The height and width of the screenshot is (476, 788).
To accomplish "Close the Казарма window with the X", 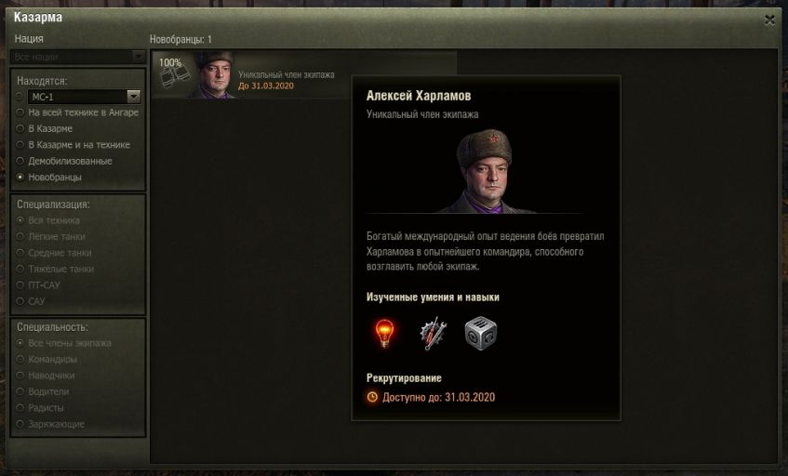I will 769,20.
